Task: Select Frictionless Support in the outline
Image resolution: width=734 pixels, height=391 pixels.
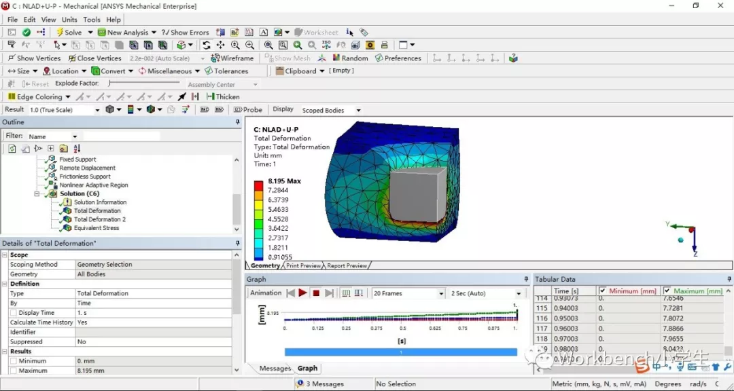Action: coord(85,176)
